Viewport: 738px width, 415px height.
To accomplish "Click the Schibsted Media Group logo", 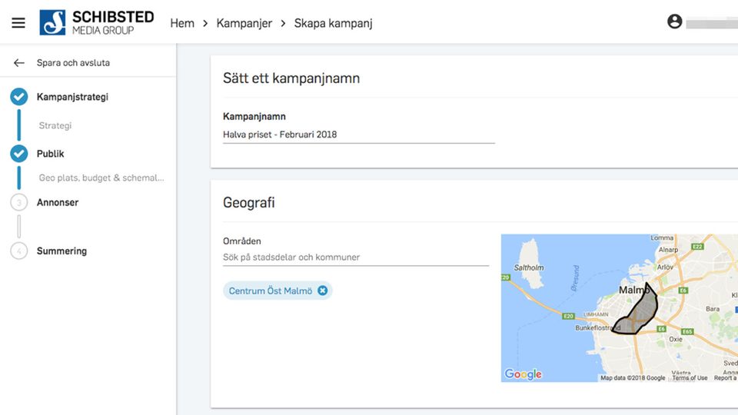I will pyautogui.click(x=97, y=22).
